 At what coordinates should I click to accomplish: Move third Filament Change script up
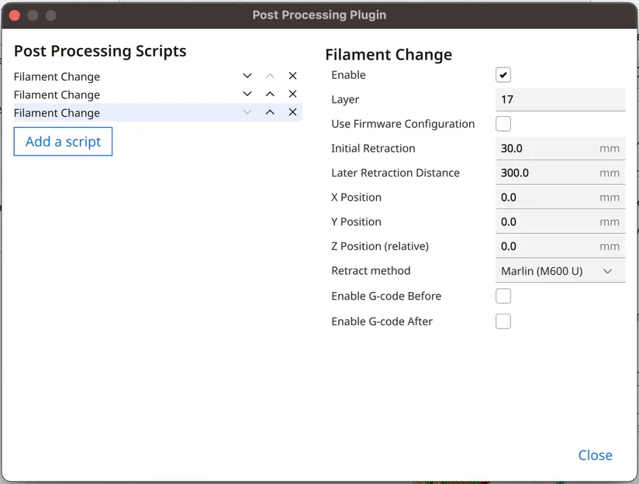[270, 112]
